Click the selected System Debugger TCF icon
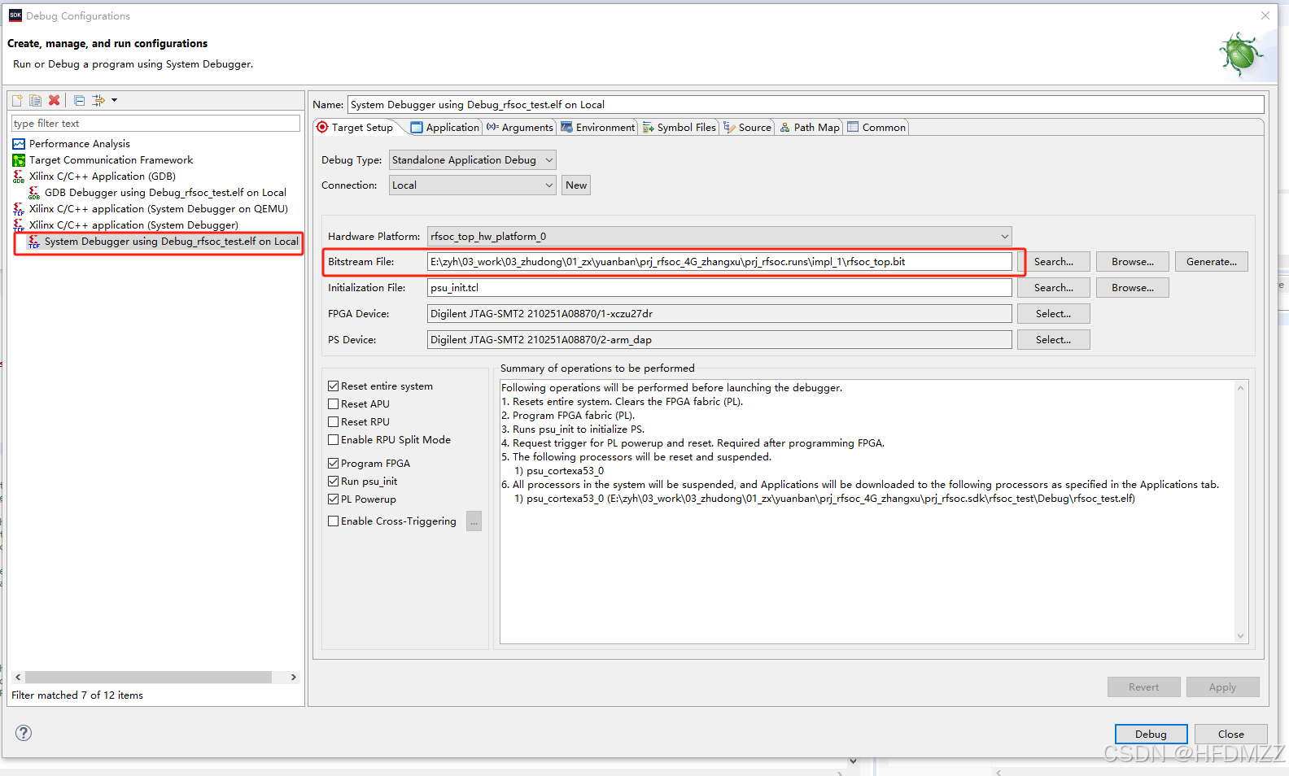Screen dimensions: 1289x776 (34, 242)
